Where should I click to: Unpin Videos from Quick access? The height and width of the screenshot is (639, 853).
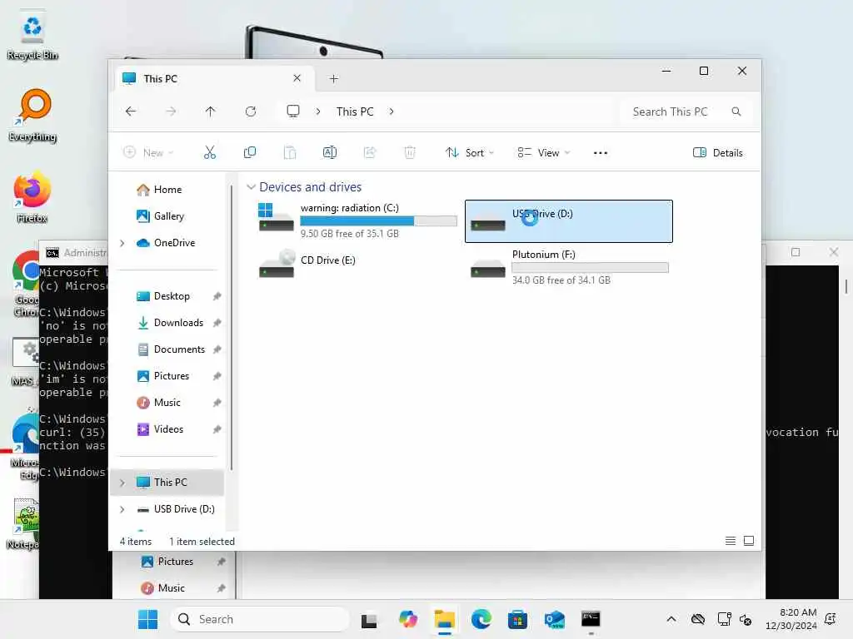point(217,429)
